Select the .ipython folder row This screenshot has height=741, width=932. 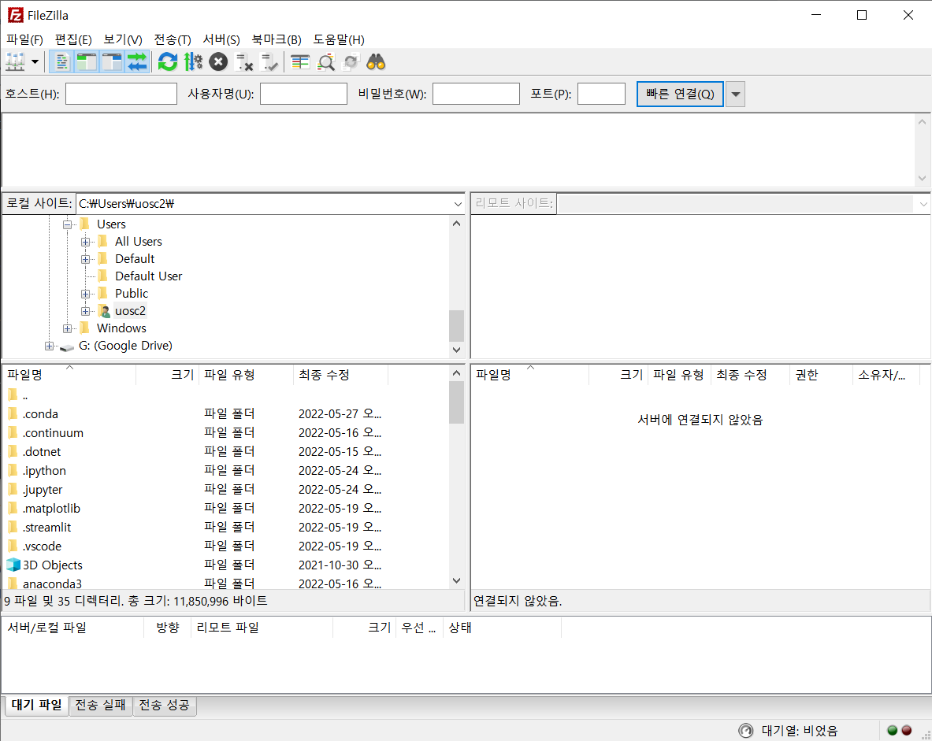[x=226, y=471]
